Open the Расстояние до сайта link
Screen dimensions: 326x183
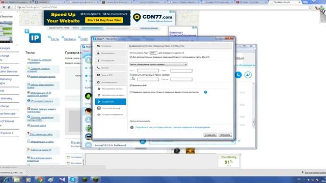(41, 134)
